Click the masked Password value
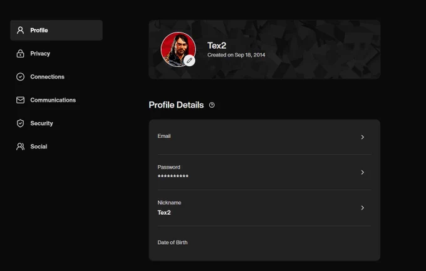This screenshot has width=426, height=271. (173, 176)
